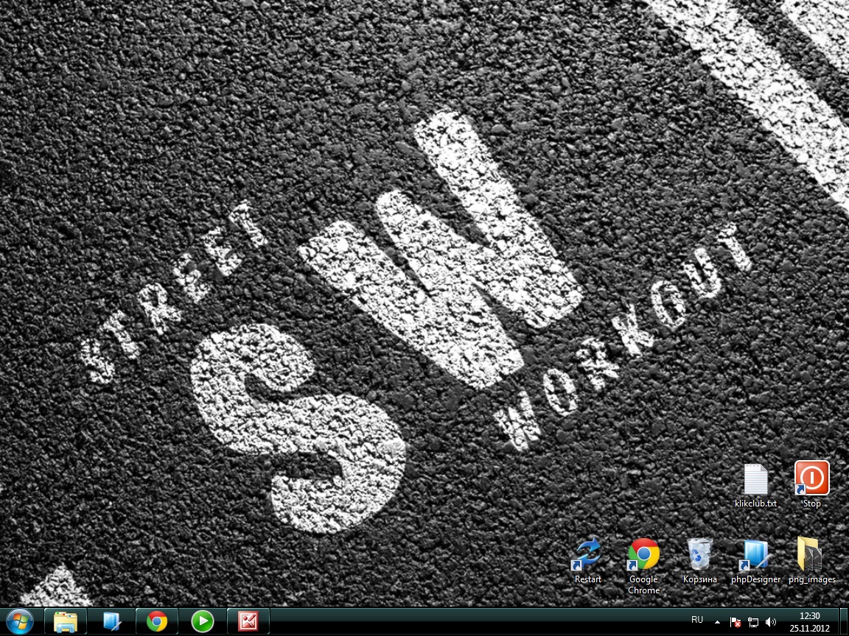The height and width of the screenshot is (636, 849).
Task: Open the red picture editor taskbar icon
Action: (x=248, y=621)
